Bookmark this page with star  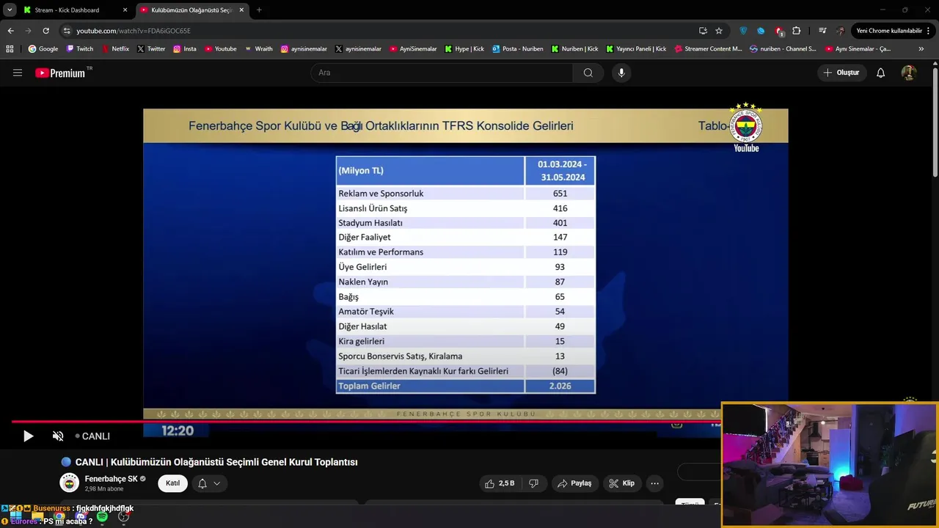(719, 31)
